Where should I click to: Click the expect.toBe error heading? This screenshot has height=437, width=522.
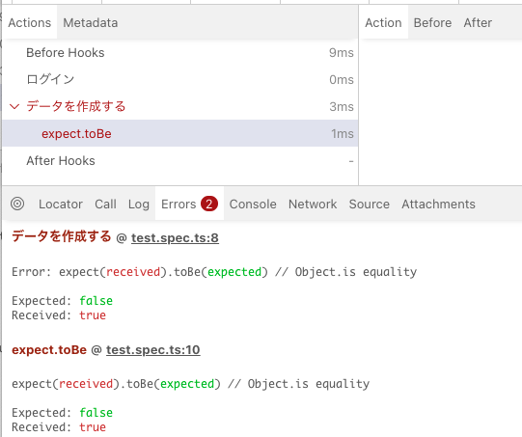point(49,350)
